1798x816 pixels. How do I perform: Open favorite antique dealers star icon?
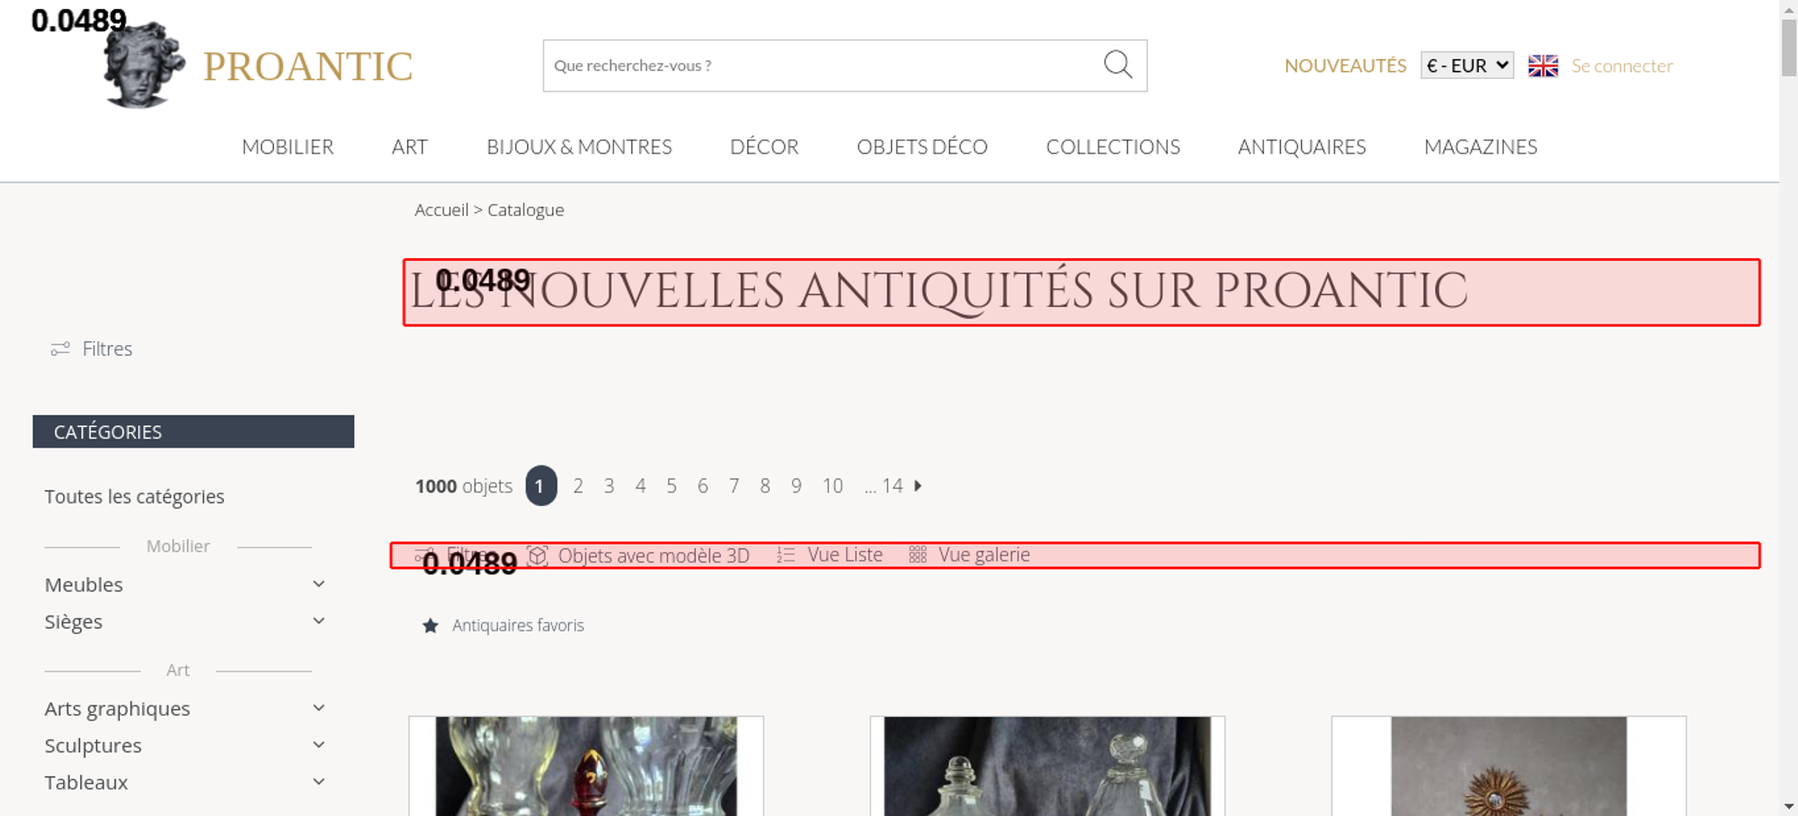tap(431, 625)
